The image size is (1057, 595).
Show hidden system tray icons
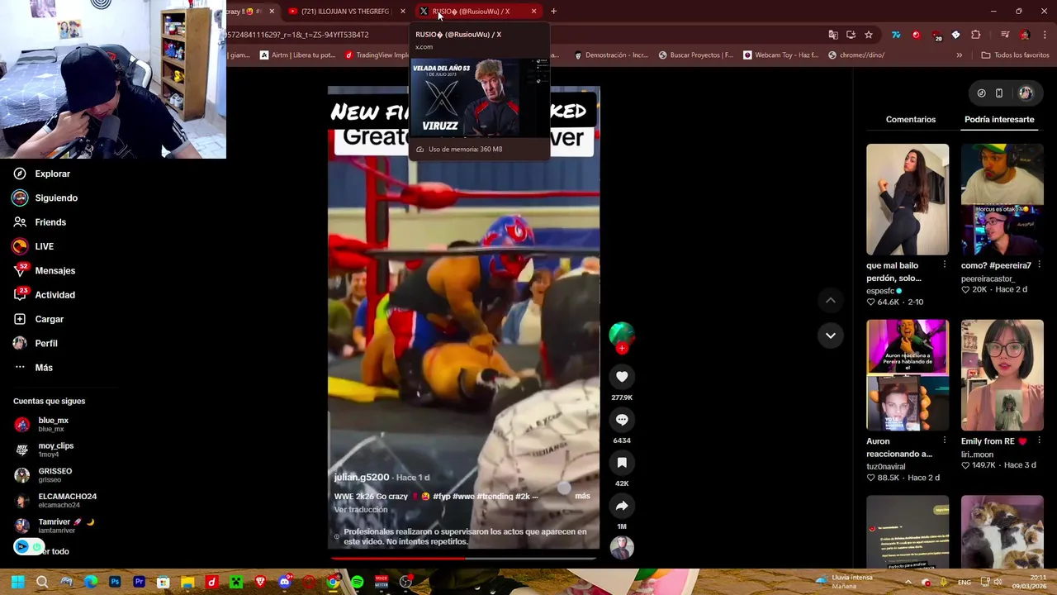[909, 582]
